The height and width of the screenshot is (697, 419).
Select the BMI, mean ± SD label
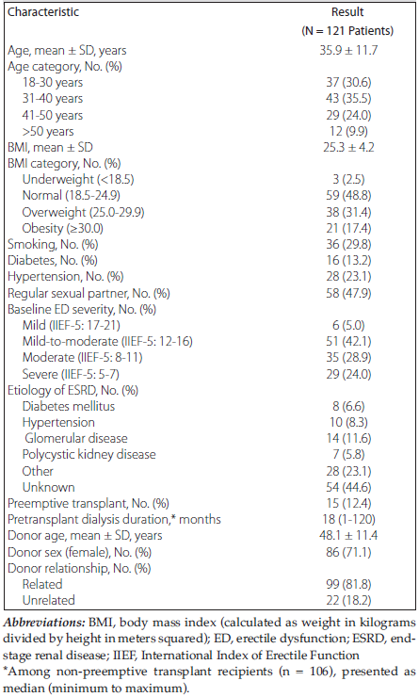coord(50,147)
